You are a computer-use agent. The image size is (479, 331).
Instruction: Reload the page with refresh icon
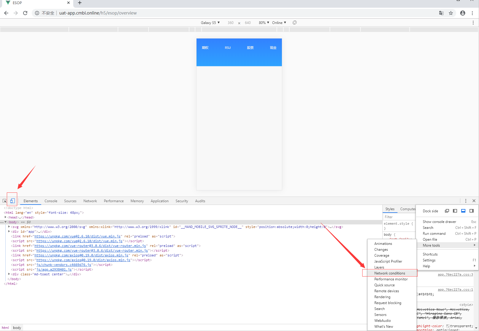click(25, 13)
